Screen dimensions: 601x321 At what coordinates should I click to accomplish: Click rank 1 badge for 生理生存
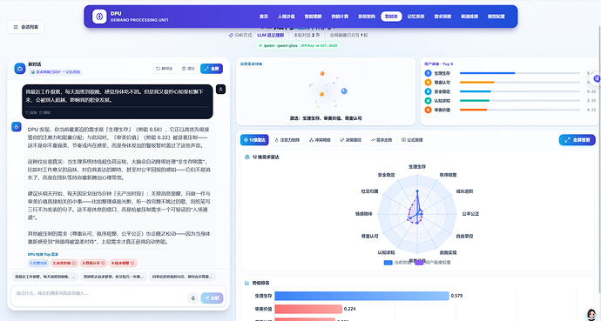point(429,73)
